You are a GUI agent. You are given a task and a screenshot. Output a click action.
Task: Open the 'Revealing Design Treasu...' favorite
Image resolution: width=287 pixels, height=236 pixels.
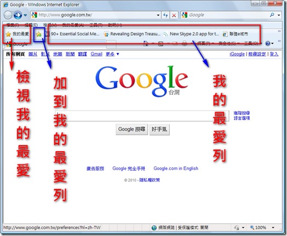click(x=132, y=34)
